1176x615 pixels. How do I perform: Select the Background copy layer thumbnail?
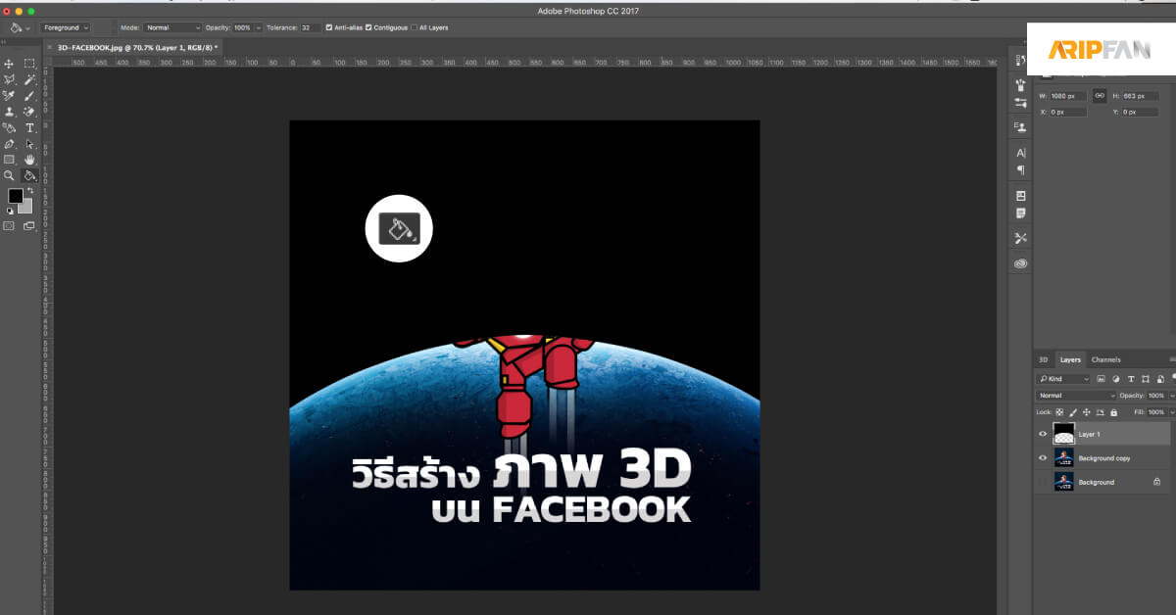point(1063,457)
